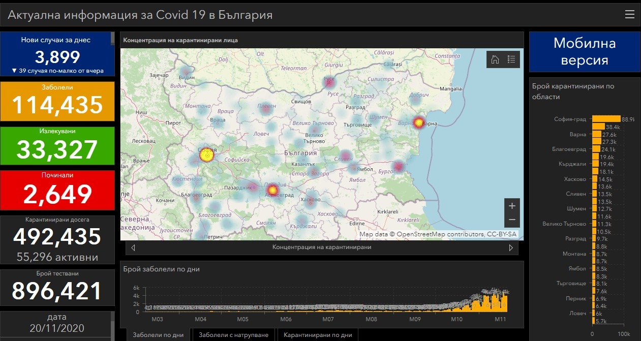Click the map home extent icon
641x341 pixels.
coord(495,59)
